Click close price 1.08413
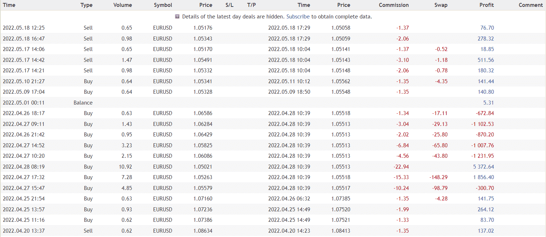 click(341, 231)
